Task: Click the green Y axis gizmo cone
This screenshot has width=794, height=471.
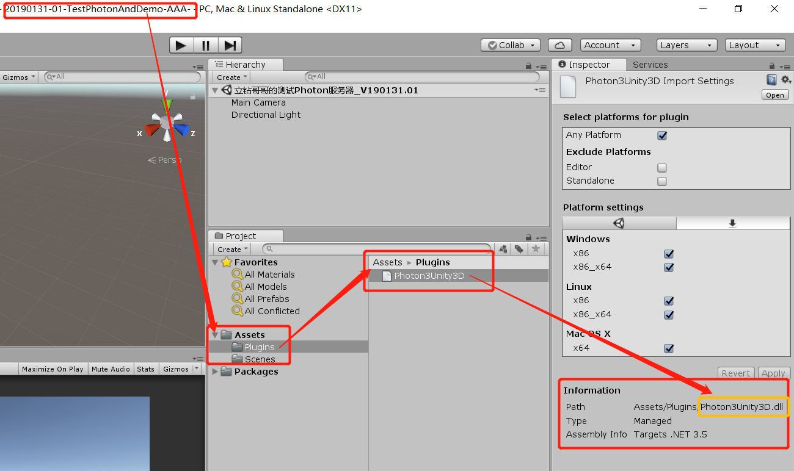Action: 167,106
